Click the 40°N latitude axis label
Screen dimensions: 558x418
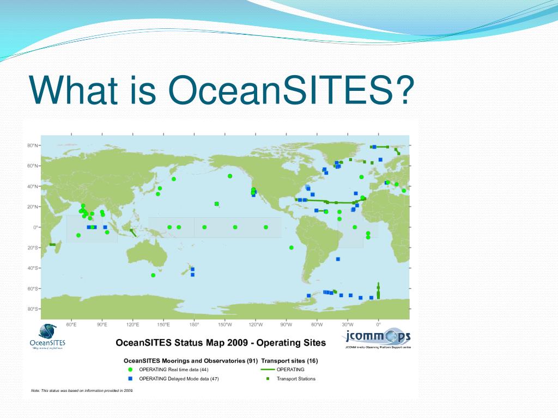point(33,187)
